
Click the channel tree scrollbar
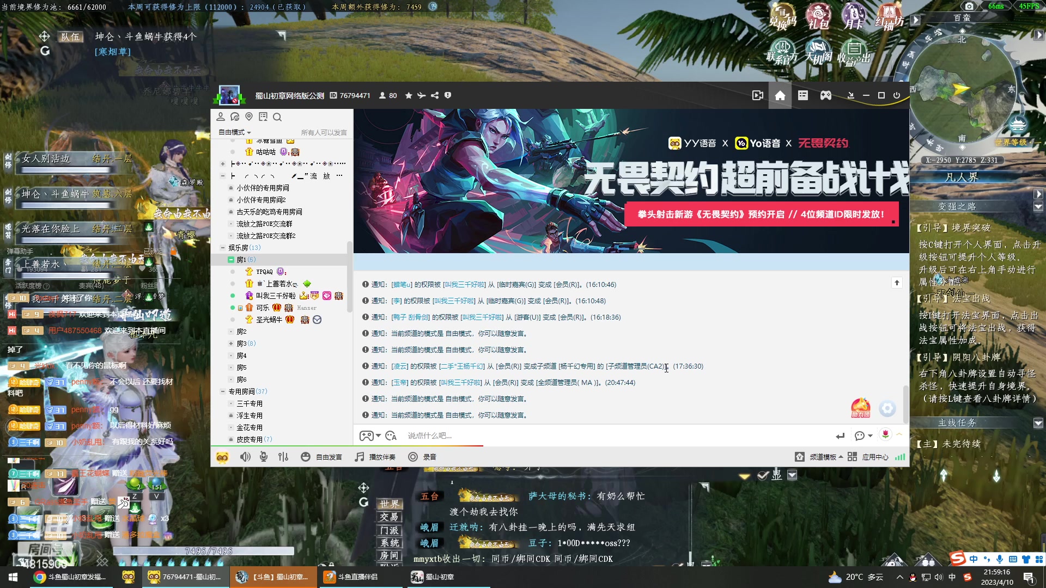[349, 277]
